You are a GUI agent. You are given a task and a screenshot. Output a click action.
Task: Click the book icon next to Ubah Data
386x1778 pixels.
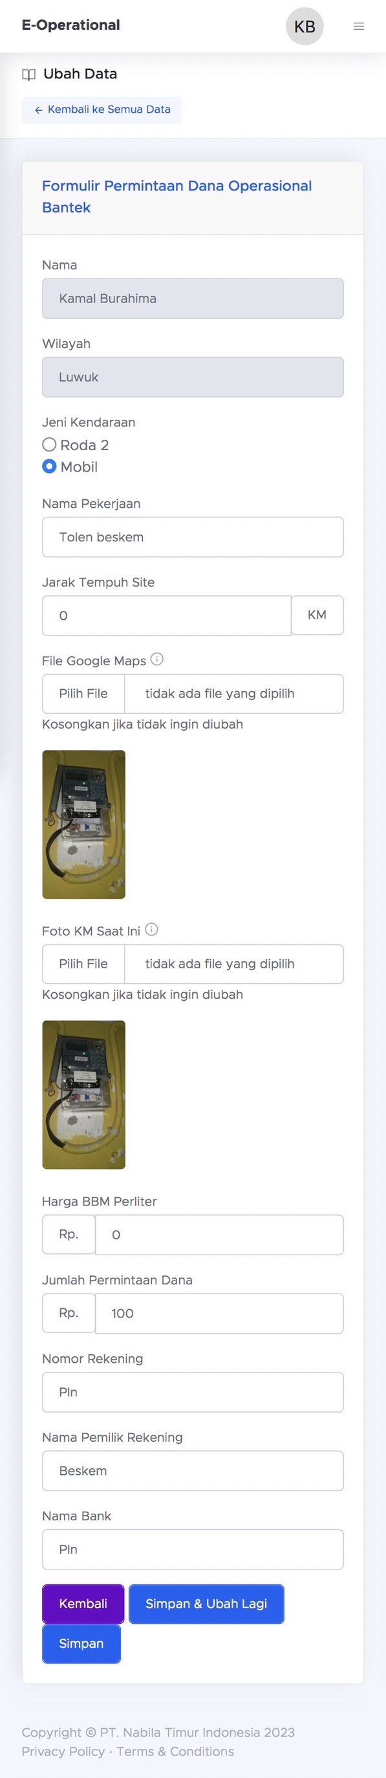(29, 74)
